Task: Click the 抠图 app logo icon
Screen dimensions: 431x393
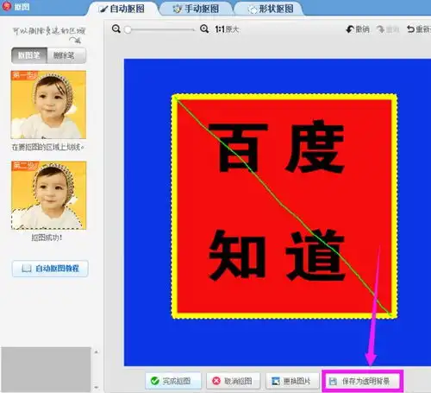Action: [7, 6]
